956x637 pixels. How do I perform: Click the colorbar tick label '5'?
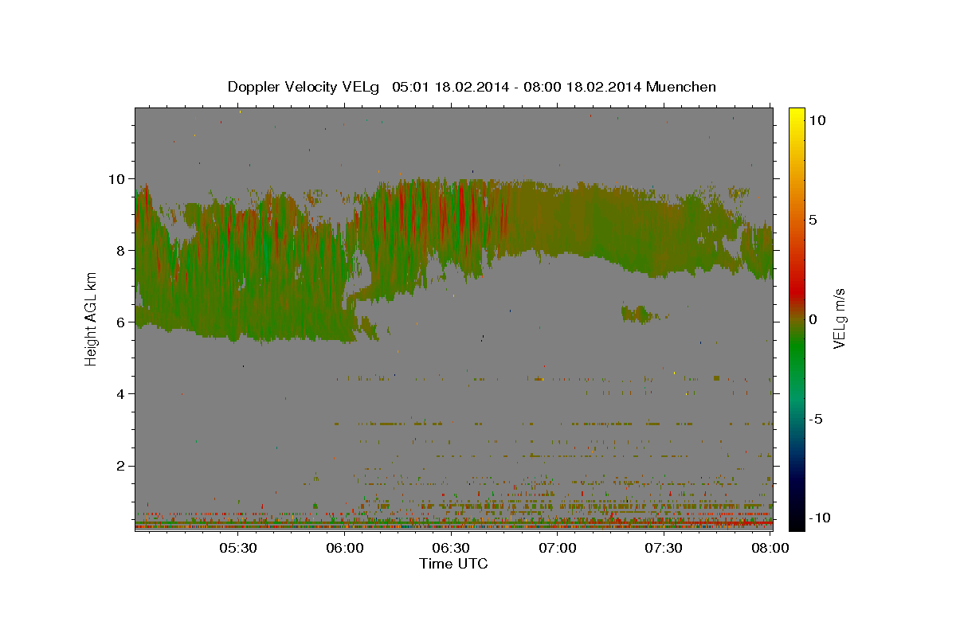(x=813, y=220)
